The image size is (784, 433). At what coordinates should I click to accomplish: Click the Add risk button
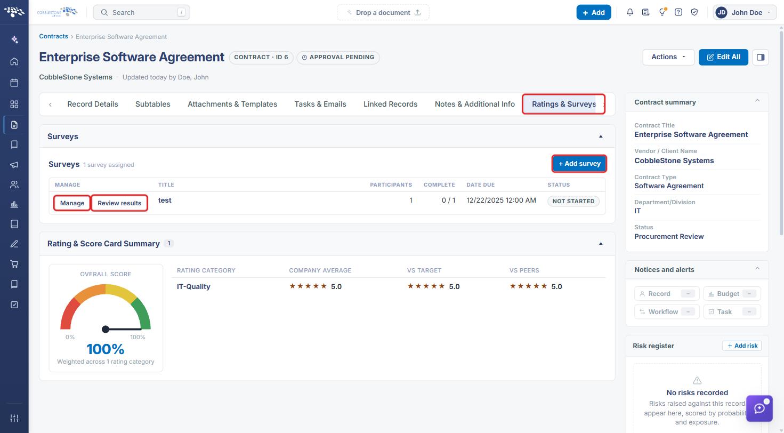pos(742,346)
